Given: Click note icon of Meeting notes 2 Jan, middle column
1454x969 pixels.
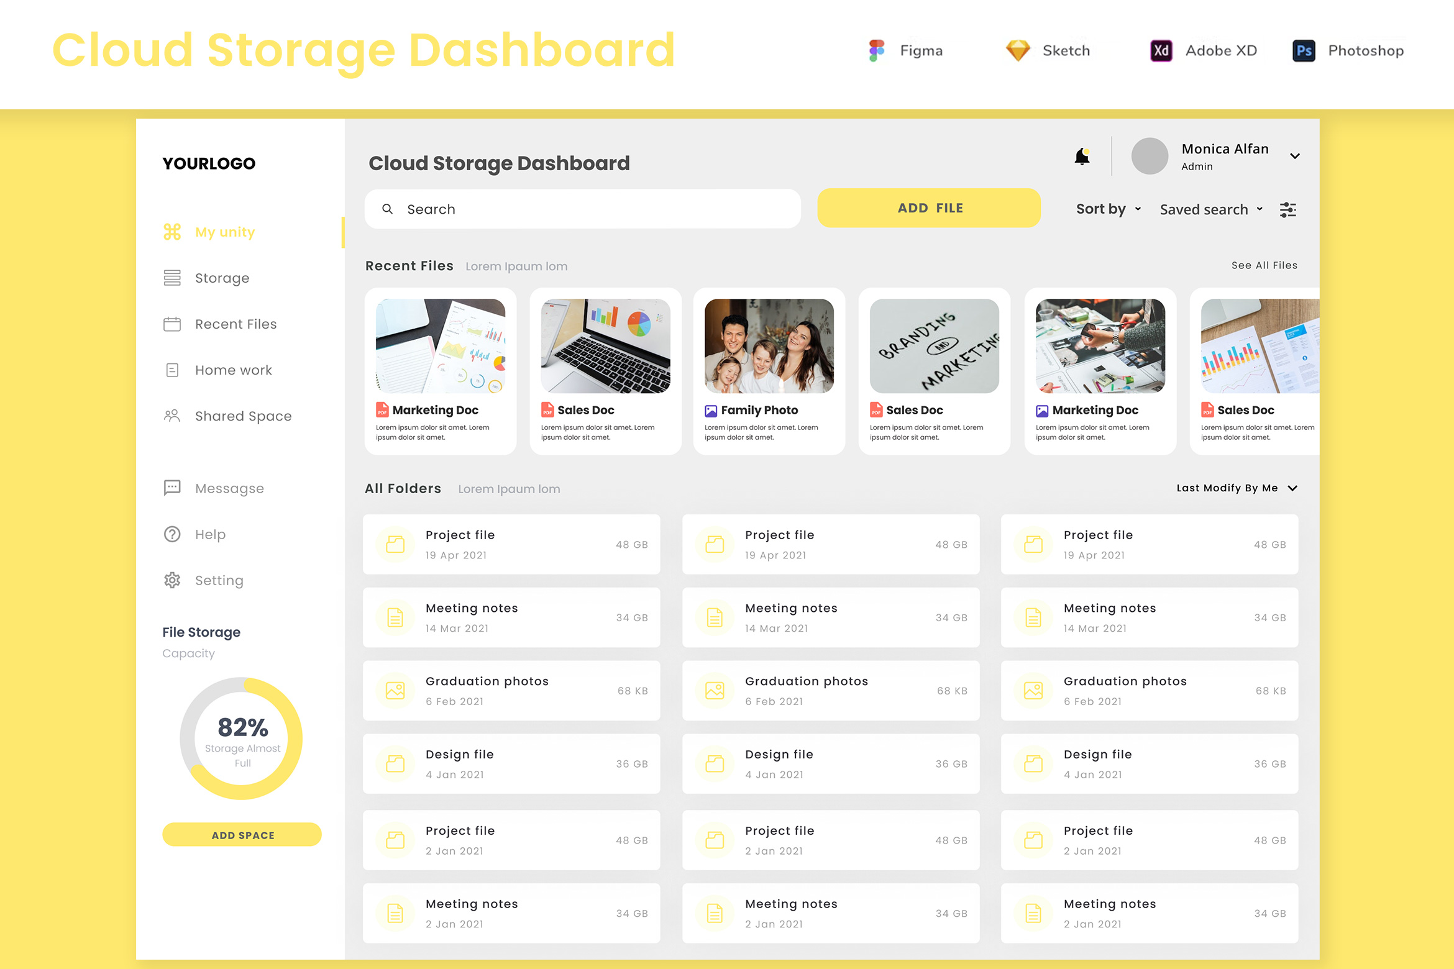Looking at the screenshot, I should 715,913.
